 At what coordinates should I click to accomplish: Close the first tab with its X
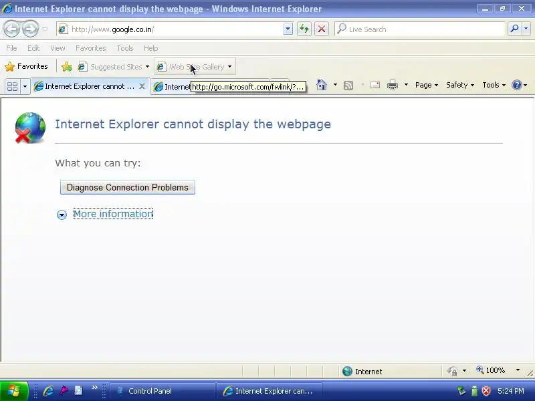tap(142, 86)
